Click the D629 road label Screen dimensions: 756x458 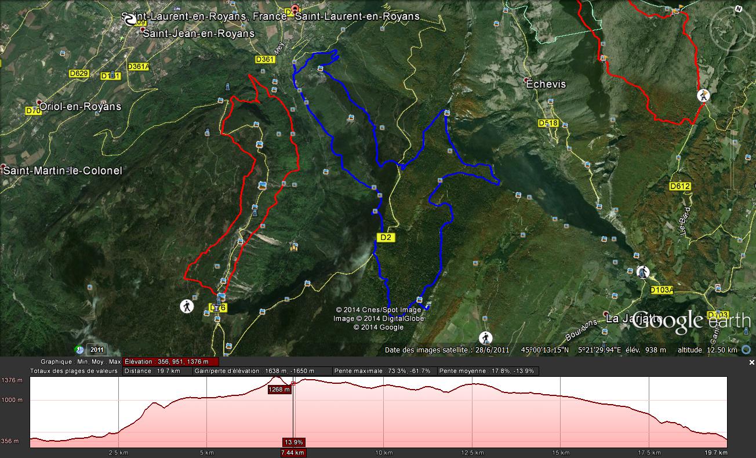tap(78, 74)
